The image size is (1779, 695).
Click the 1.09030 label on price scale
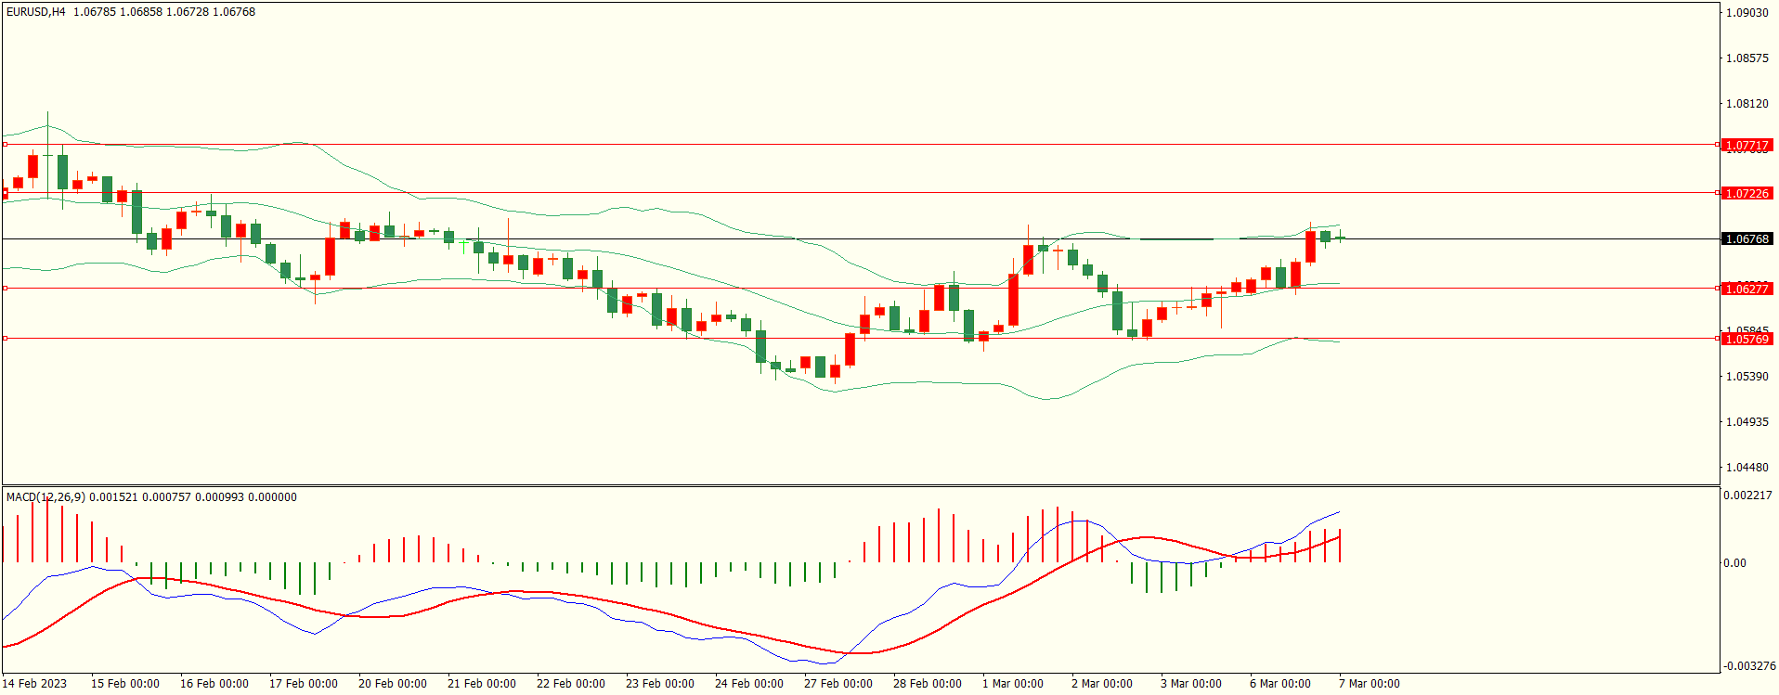(x=1747, y=13)
